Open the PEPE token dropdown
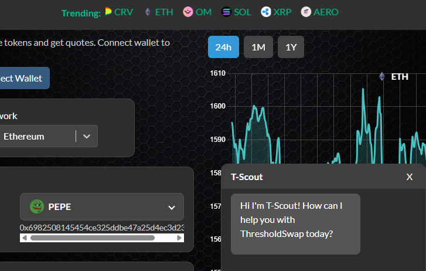Viewport: 426px width, 271px height. (102, 207)
